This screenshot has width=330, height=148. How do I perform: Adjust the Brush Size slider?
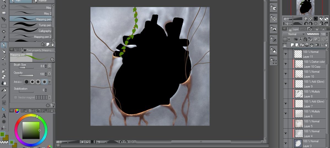(26, 67)
